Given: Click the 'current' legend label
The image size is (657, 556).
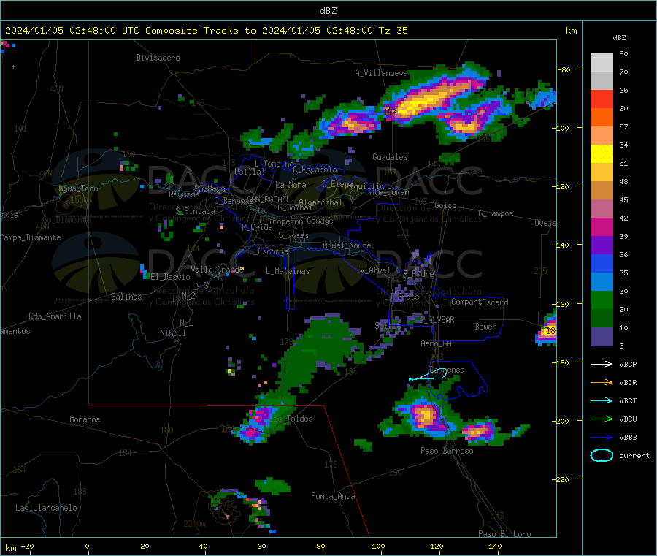Looking at the screenshot, I should [x=634, y=456].
